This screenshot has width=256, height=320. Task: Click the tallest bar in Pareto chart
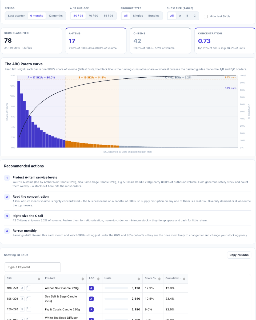pyautogui.click(x=19, y=114)
